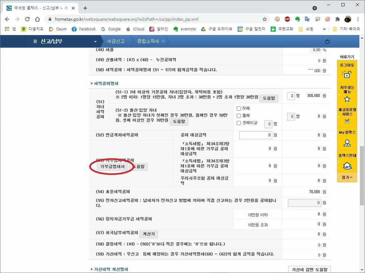
Task: Open the 외국납부세액공제 계산기 button
Action: (148, 234)
